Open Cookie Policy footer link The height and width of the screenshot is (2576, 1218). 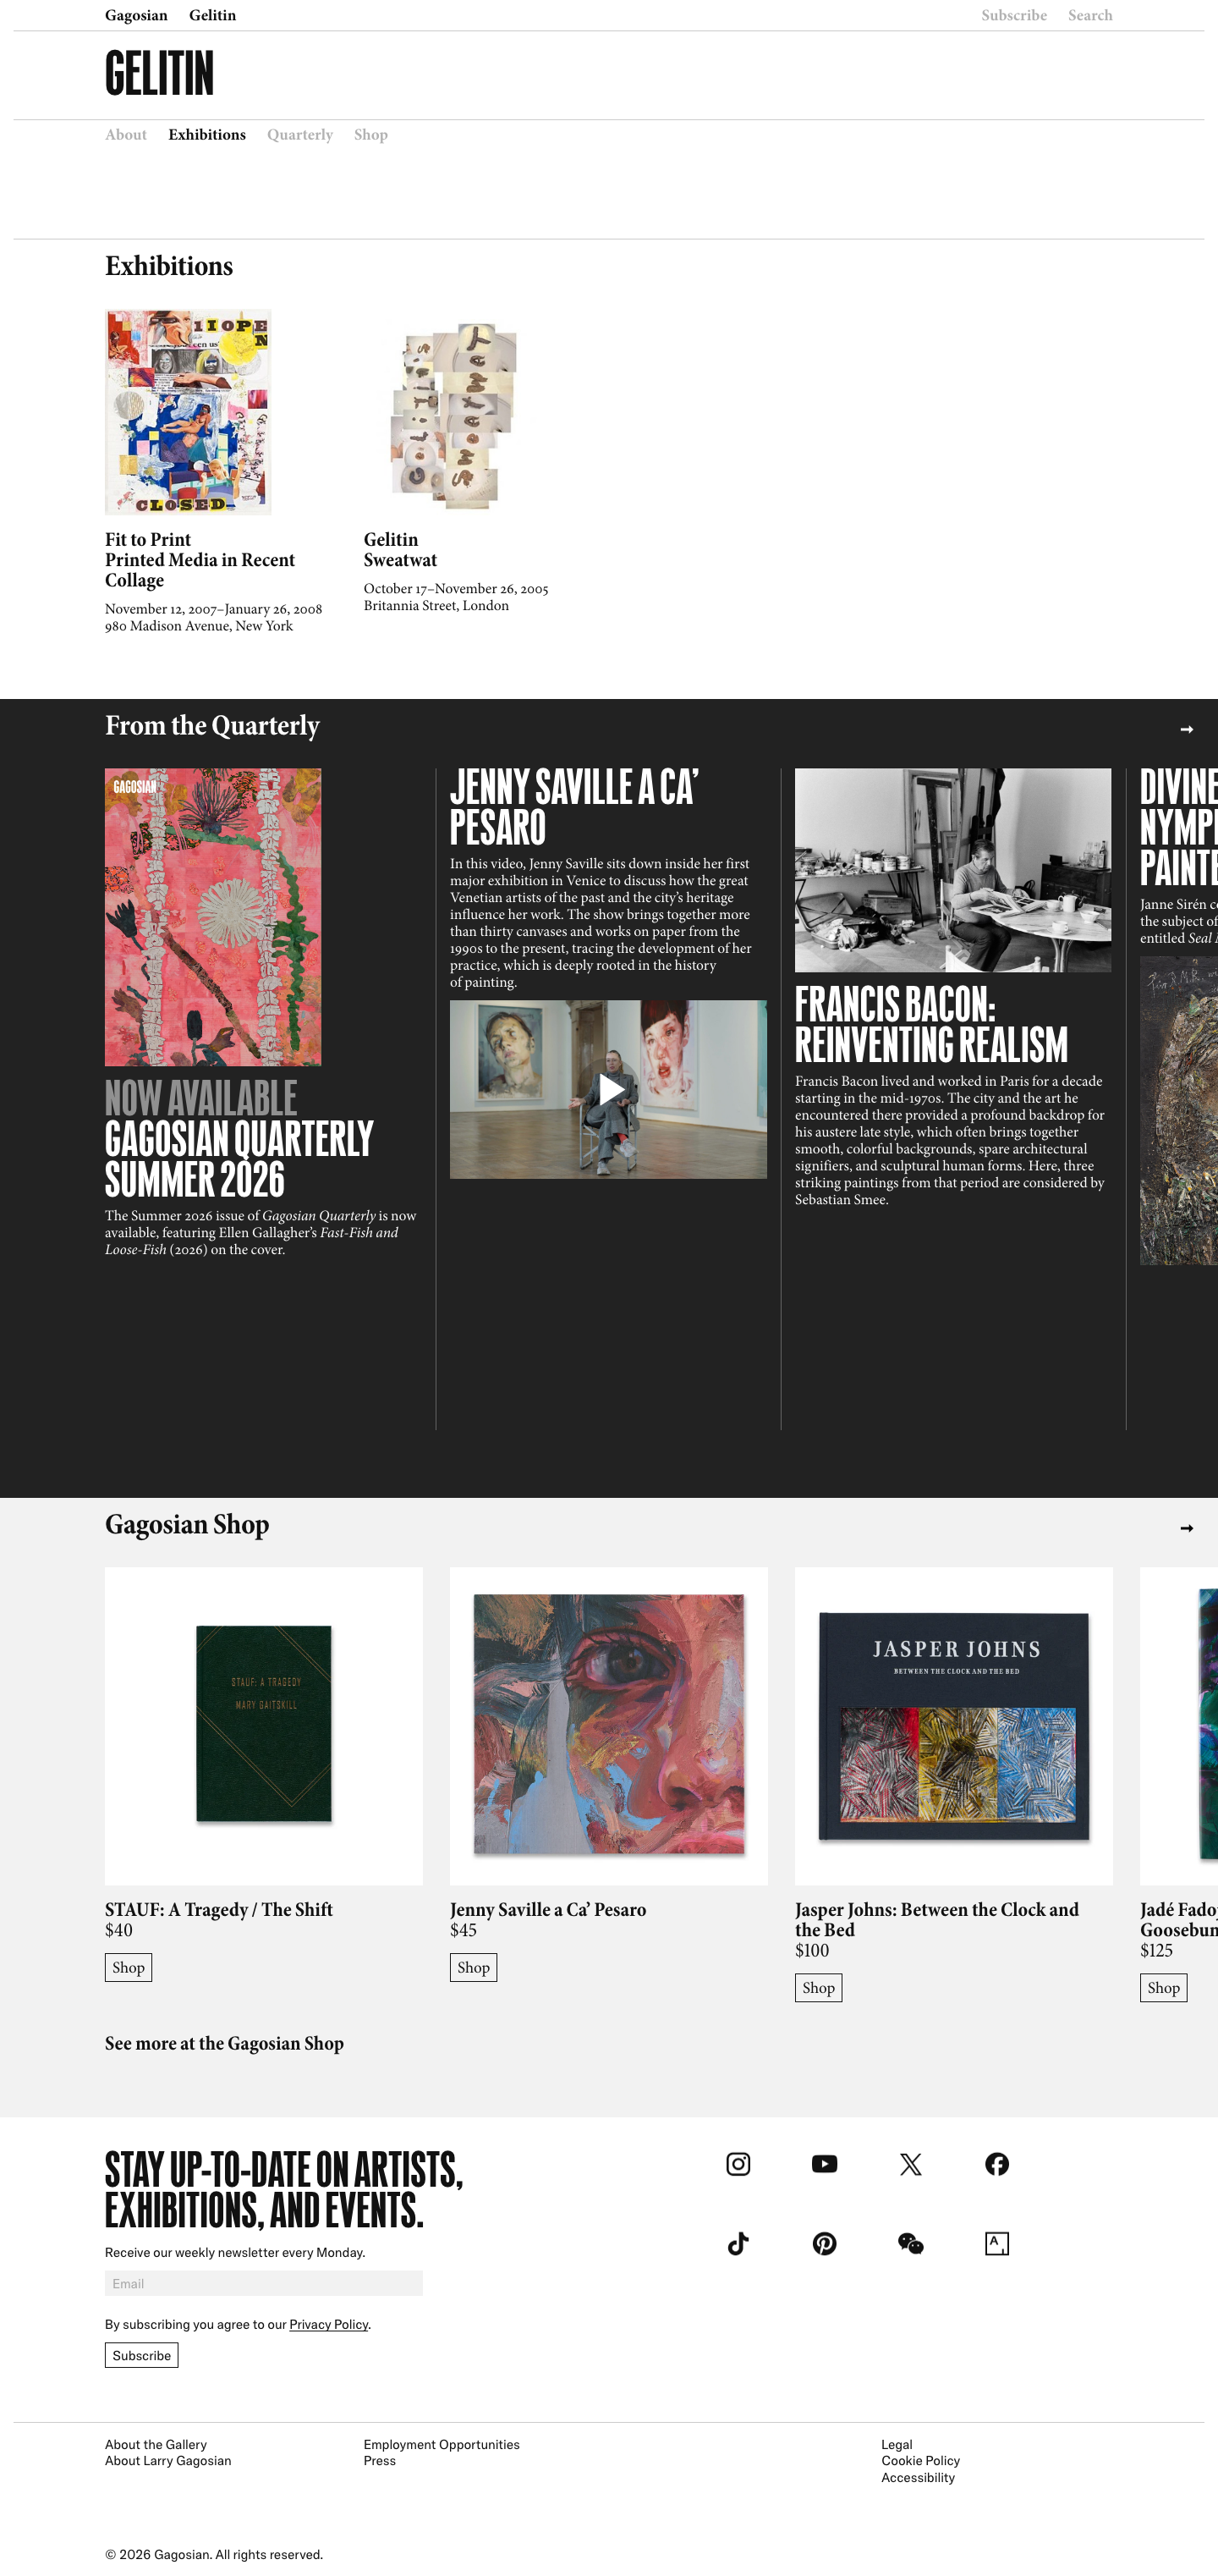920,2461
